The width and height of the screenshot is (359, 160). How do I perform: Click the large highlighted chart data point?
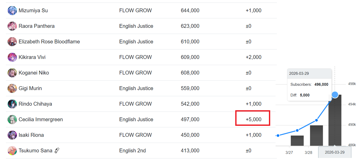(x=335, y=95)
